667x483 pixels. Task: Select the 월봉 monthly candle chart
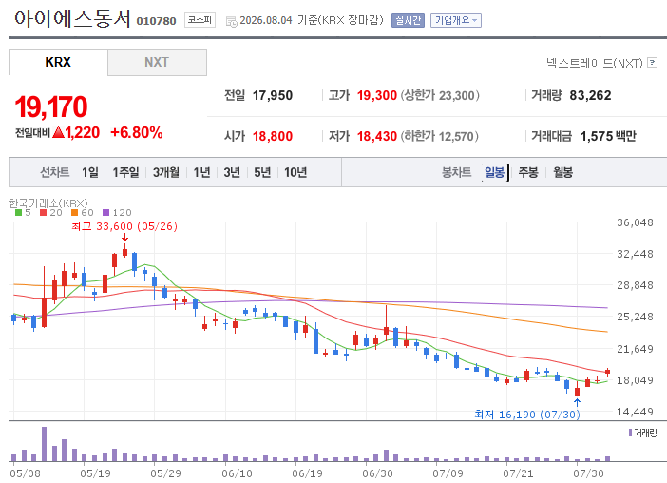pyautogui.click(x=562, y=172)
